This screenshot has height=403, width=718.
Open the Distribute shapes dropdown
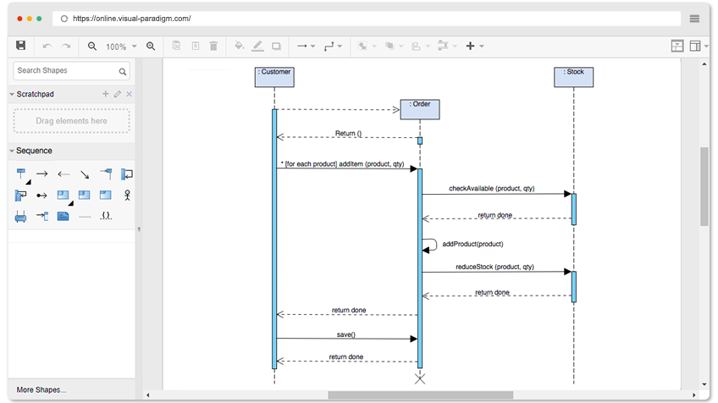pyautogui.click(x=447, y=47)
